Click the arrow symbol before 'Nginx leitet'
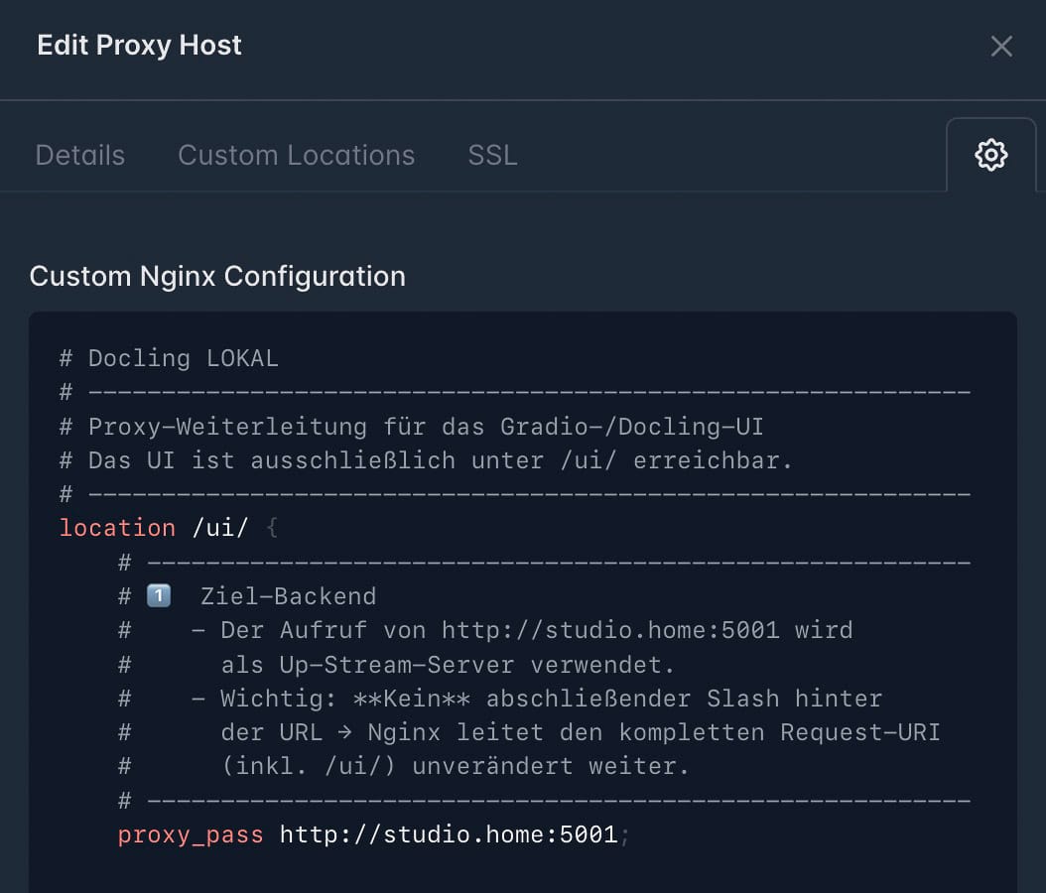 pyautogui.click(x=345, y=733)
